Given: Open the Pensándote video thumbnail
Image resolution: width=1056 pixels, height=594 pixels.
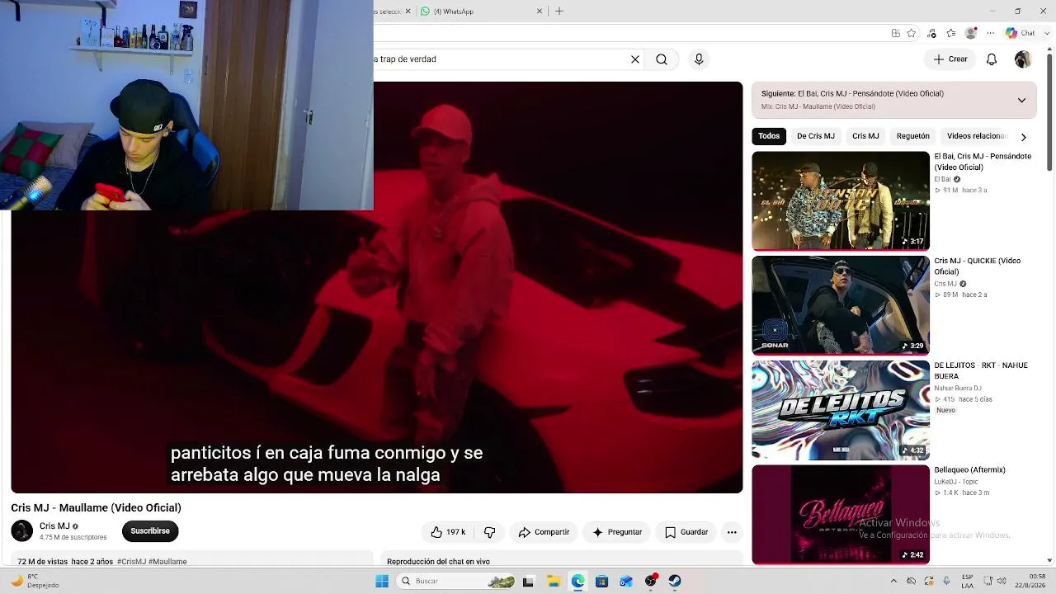Looking at the screenshot, I should pos(841,200).
